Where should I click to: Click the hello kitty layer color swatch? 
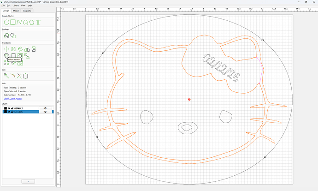(6, 112)
